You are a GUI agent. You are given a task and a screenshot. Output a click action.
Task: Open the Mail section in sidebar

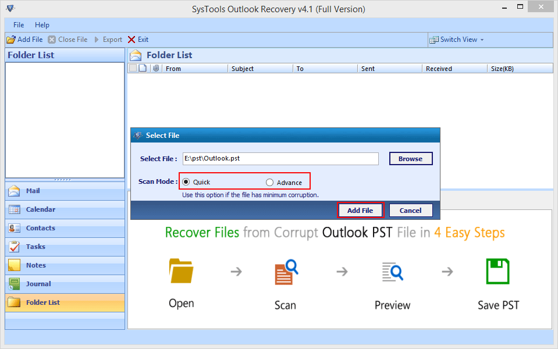(x=65, y=191)
